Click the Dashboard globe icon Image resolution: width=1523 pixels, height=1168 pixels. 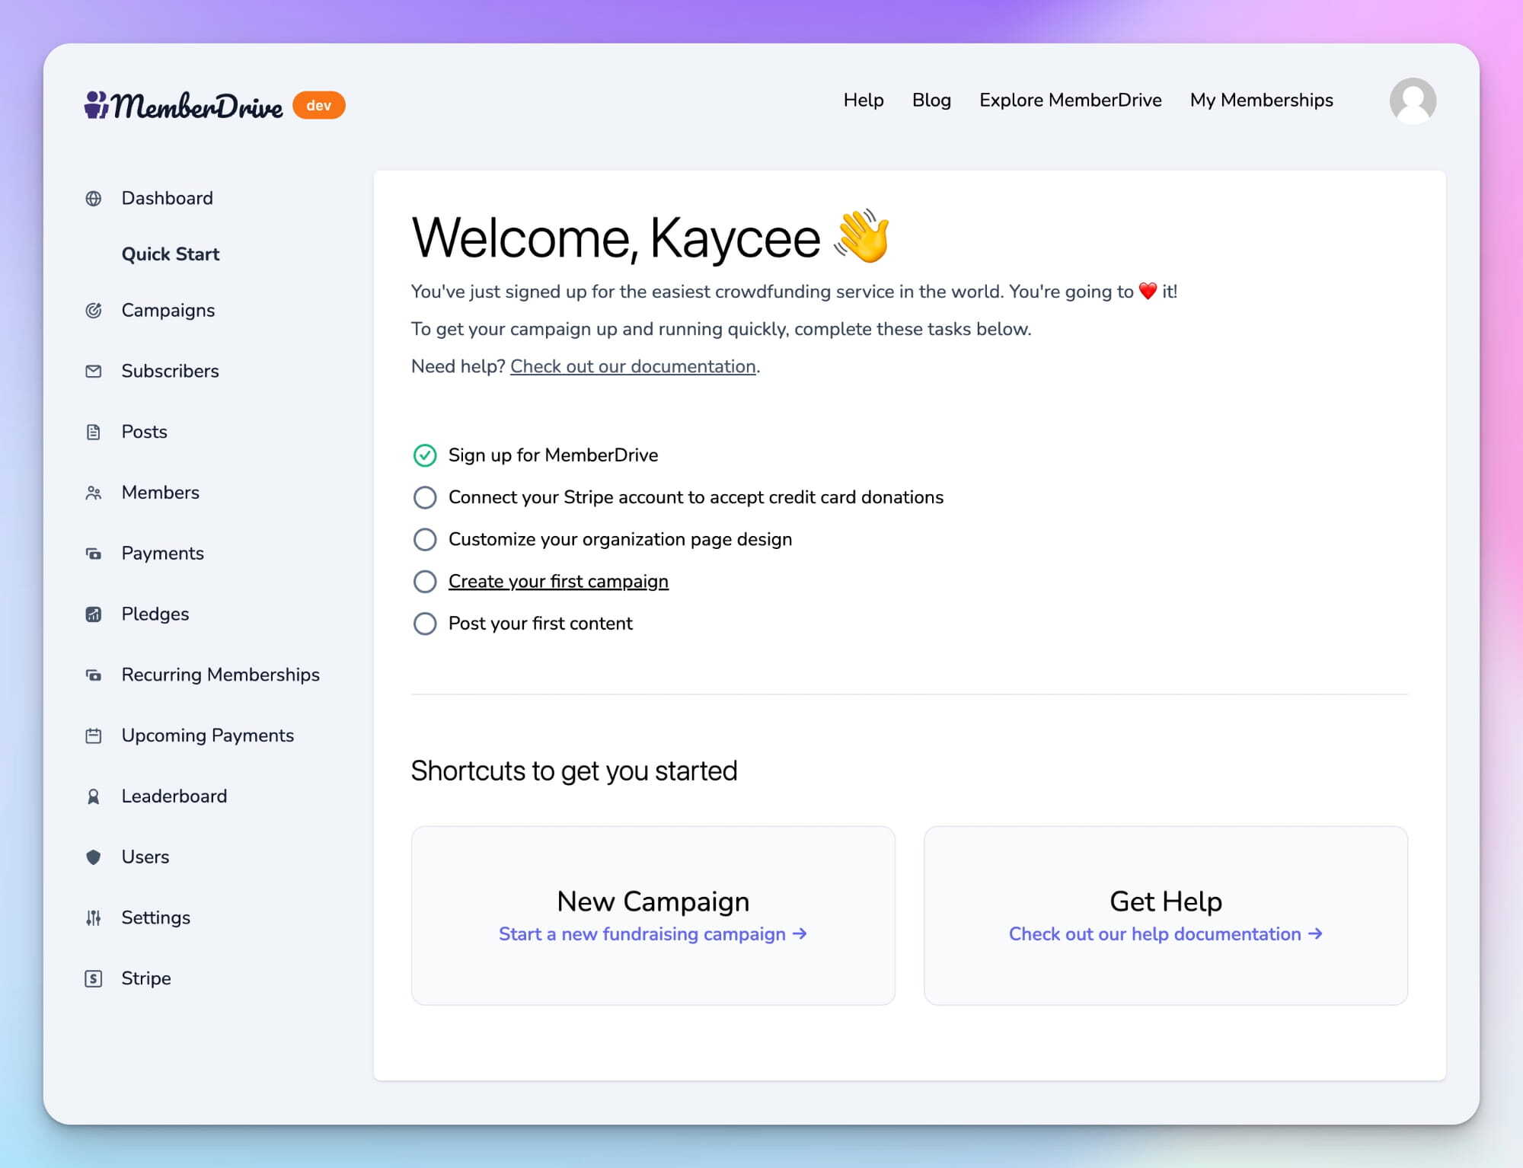pyautogui.click(x=94, y=199)
